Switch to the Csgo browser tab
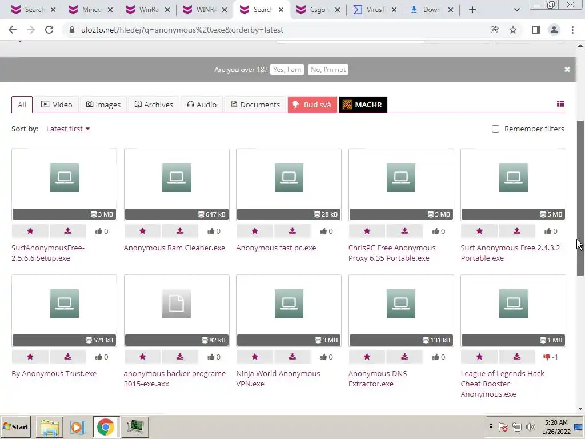 (318, 10)
